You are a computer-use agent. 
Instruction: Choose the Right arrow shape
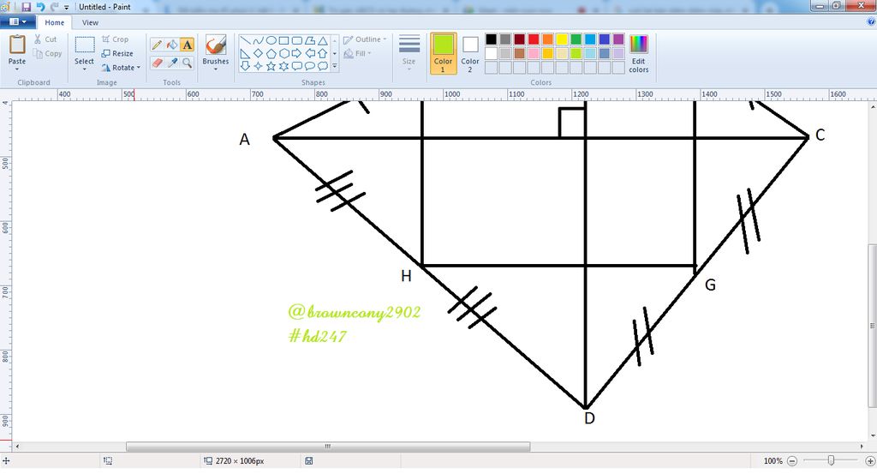(x=297, y=54)
